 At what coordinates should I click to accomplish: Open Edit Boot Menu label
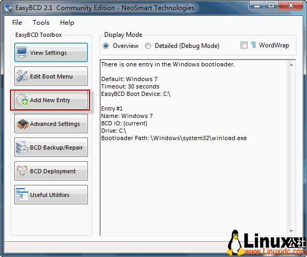click(x=51, y=76)
